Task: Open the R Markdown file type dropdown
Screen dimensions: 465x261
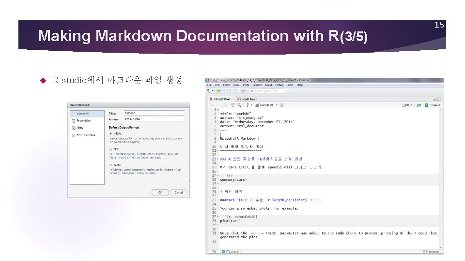Action: [x=432, y=251]
